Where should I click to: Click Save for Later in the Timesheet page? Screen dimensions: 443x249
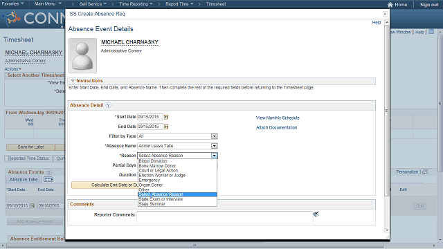click(x=30, y=147)
